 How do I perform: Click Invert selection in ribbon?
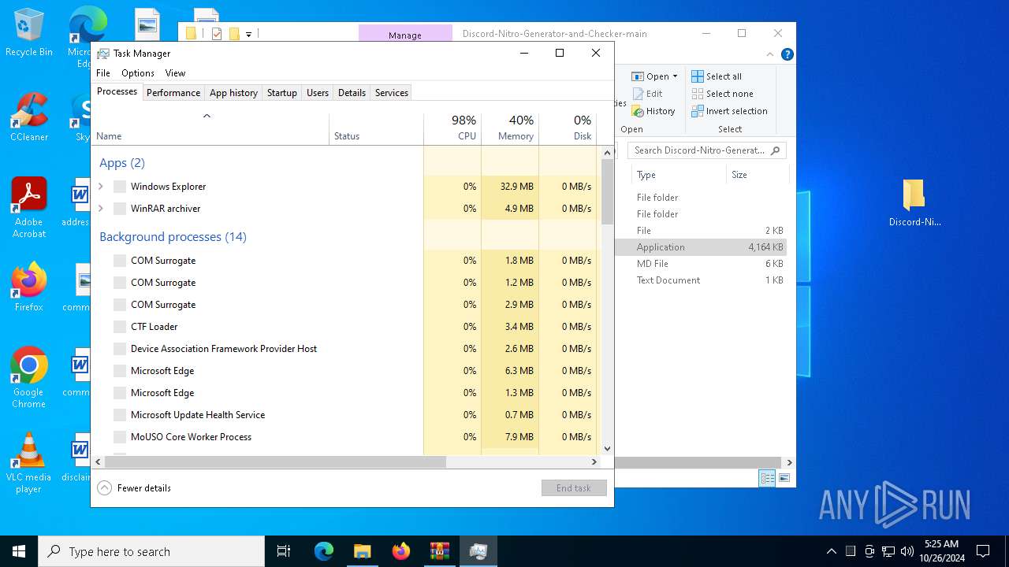pyautogui.click(x=729, y=111)
